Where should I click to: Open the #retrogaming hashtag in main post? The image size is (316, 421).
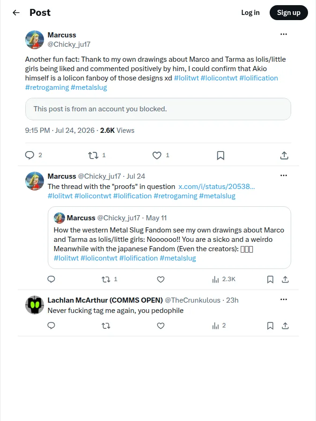pos(47,87)
